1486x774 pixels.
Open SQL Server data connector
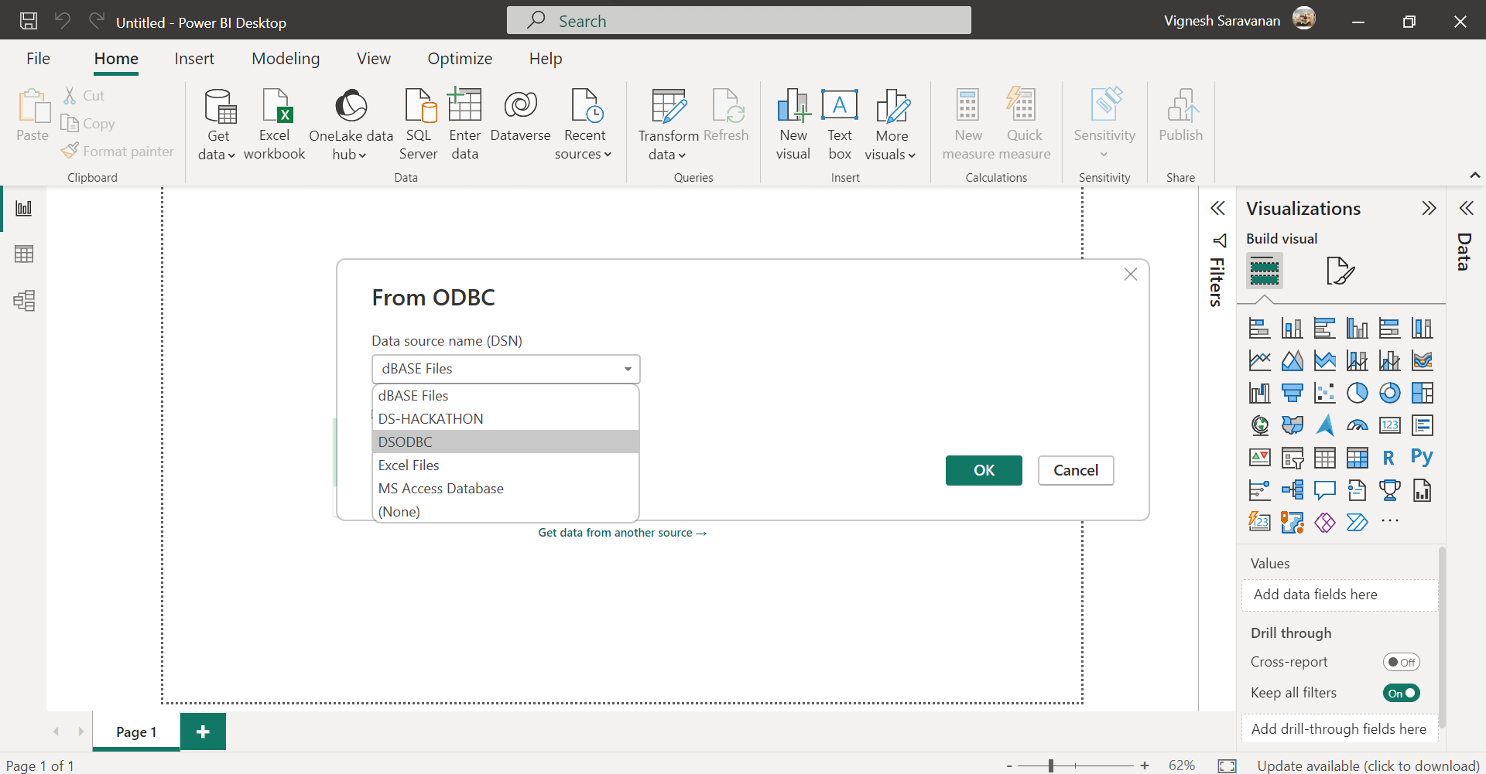[x=418, y=124]
